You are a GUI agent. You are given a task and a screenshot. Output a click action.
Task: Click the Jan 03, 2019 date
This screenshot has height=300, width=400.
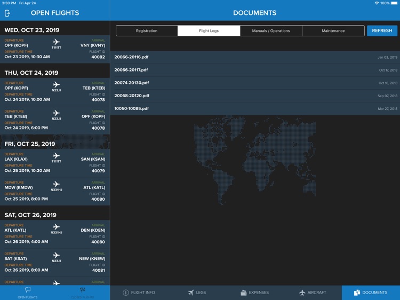coord(387,57)
